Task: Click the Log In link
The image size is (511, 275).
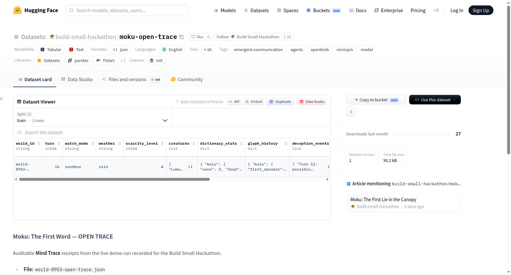Action: point(457,10)
